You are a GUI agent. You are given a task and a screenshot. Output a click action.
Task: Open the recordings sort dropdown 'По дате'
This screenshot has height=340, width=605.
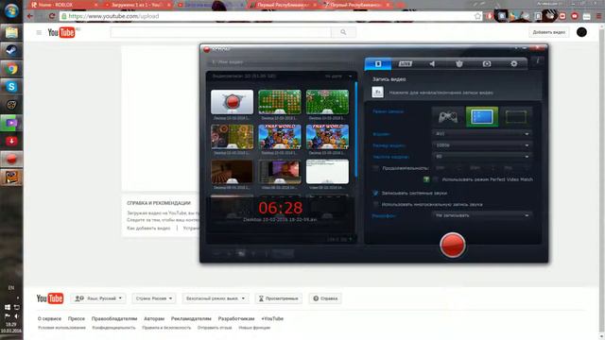click(x=338, y=76)
